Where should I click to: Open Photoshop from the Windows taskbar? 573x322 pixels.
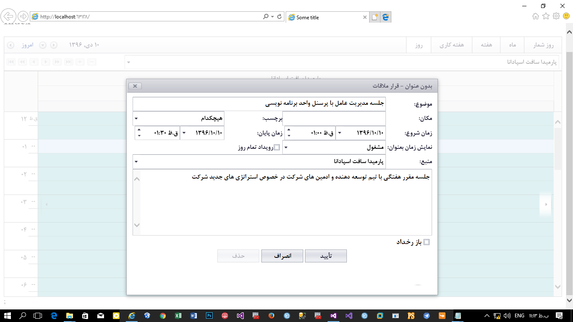[x=209, y=316]
